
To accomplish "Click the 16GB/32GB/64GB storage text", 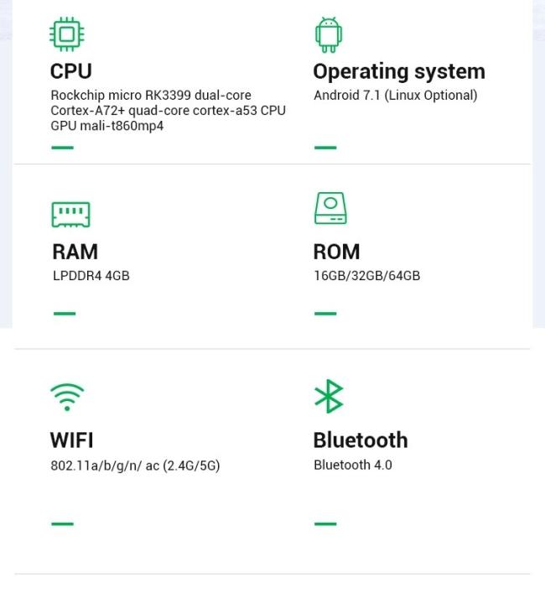I will [x=367, y=276].
